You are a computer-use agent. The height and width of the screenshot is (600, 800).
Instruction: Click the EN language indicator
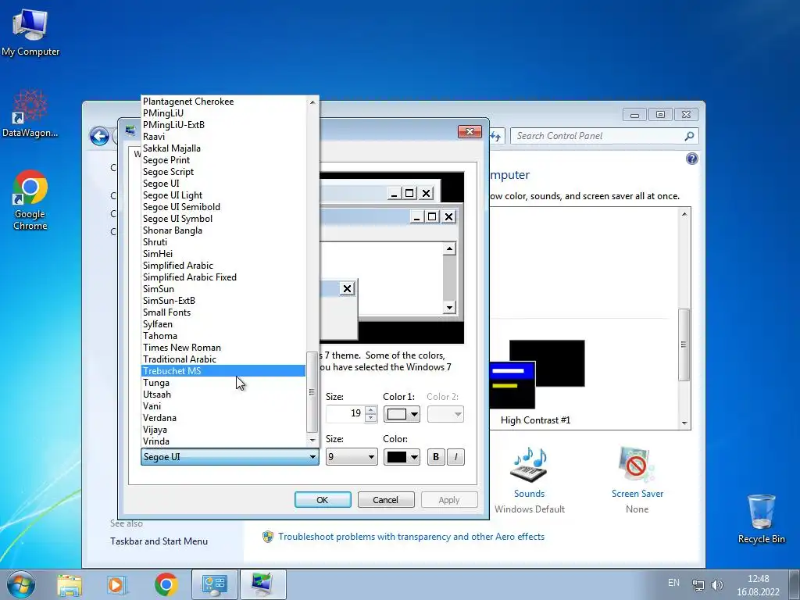tap(673, 583)
